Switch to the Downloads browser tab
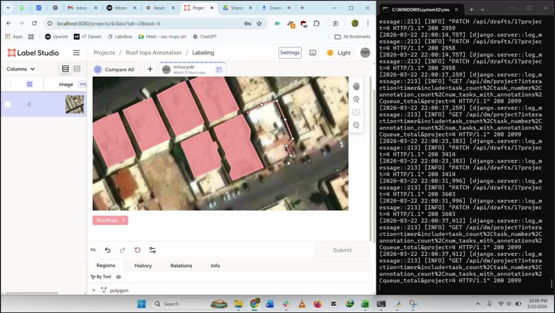The width and height of the screenshot is (555, 313). [x=276, y=8]
